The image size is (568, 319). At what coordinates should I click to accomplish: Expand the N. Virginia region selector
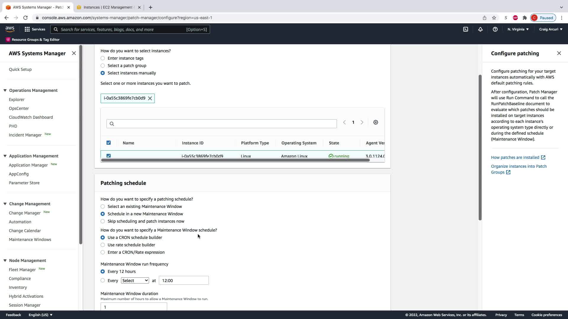[518, 29]
